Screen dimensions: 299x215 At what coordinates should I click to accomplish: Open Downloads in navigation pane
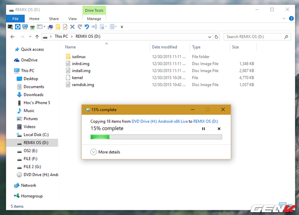(33, 94)
